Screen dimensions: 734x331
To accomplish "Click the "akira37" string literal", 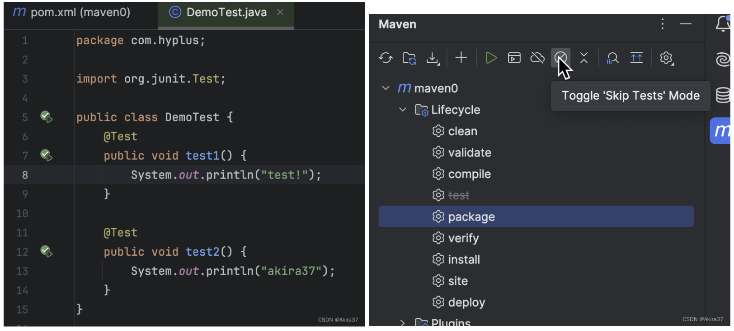I will tap(292, 271).
